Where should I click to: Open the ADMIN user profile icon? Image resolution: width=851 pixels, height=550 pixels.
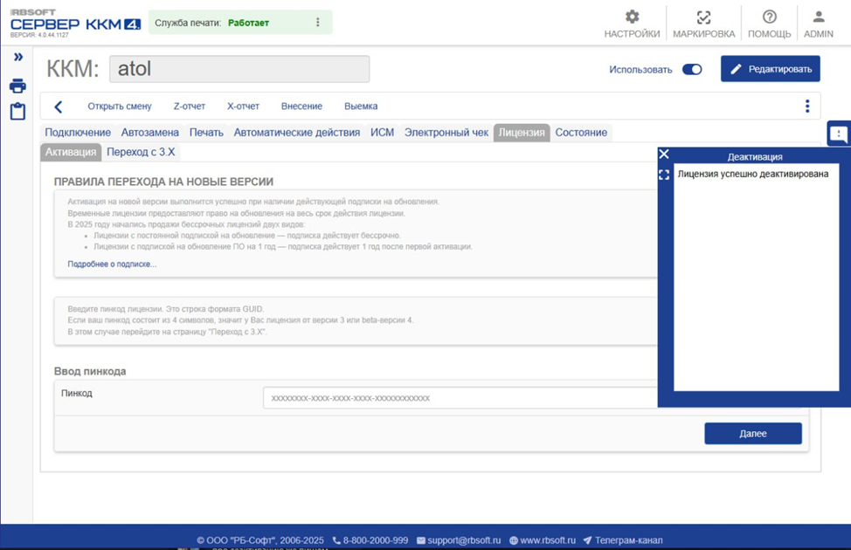[819, 17]
